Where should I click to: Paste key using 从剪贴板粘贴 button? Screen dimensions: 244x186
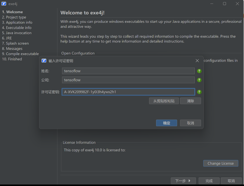[x=164, y=101]
